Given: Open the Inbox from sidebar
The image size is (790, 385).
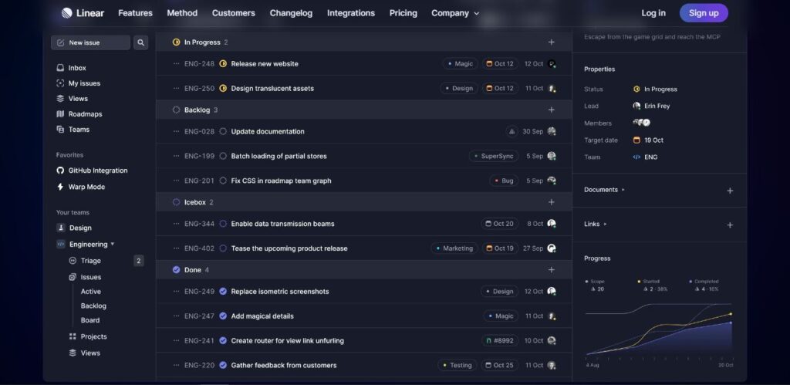Looking at the screenshot, I should 76,68.
